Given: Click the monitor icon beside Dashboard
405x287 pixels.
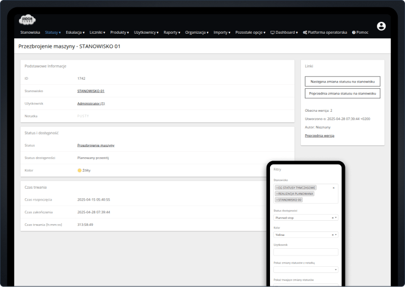Looking at the screenshot, I should coord(272,33).
